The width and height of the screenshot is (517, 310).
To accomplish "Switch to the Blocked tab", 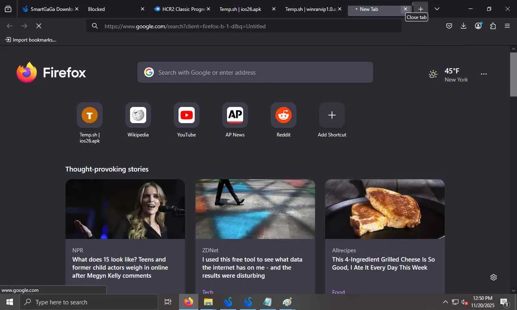I will tap(116, 9).
